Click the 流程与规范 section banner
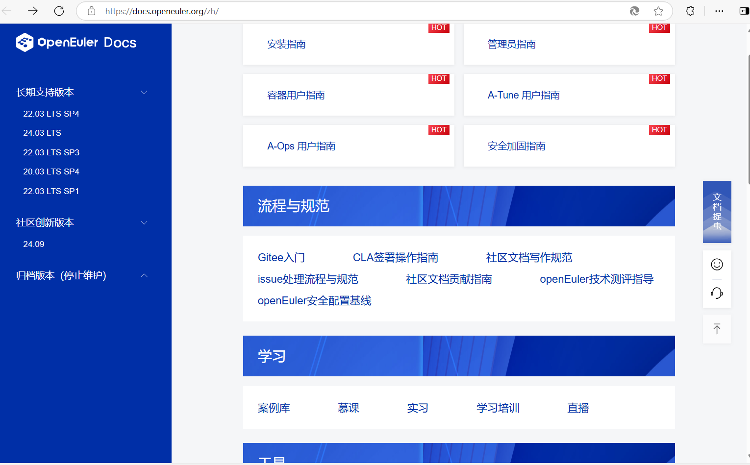Image resolution: width=750 pixels, height=465 pixels. (x=459, y=206)
